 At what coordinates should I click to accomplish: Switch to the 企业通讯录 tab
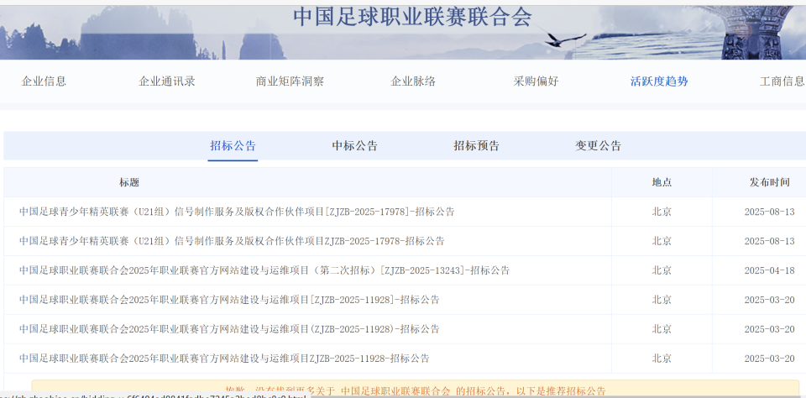(x=167, y=81)
